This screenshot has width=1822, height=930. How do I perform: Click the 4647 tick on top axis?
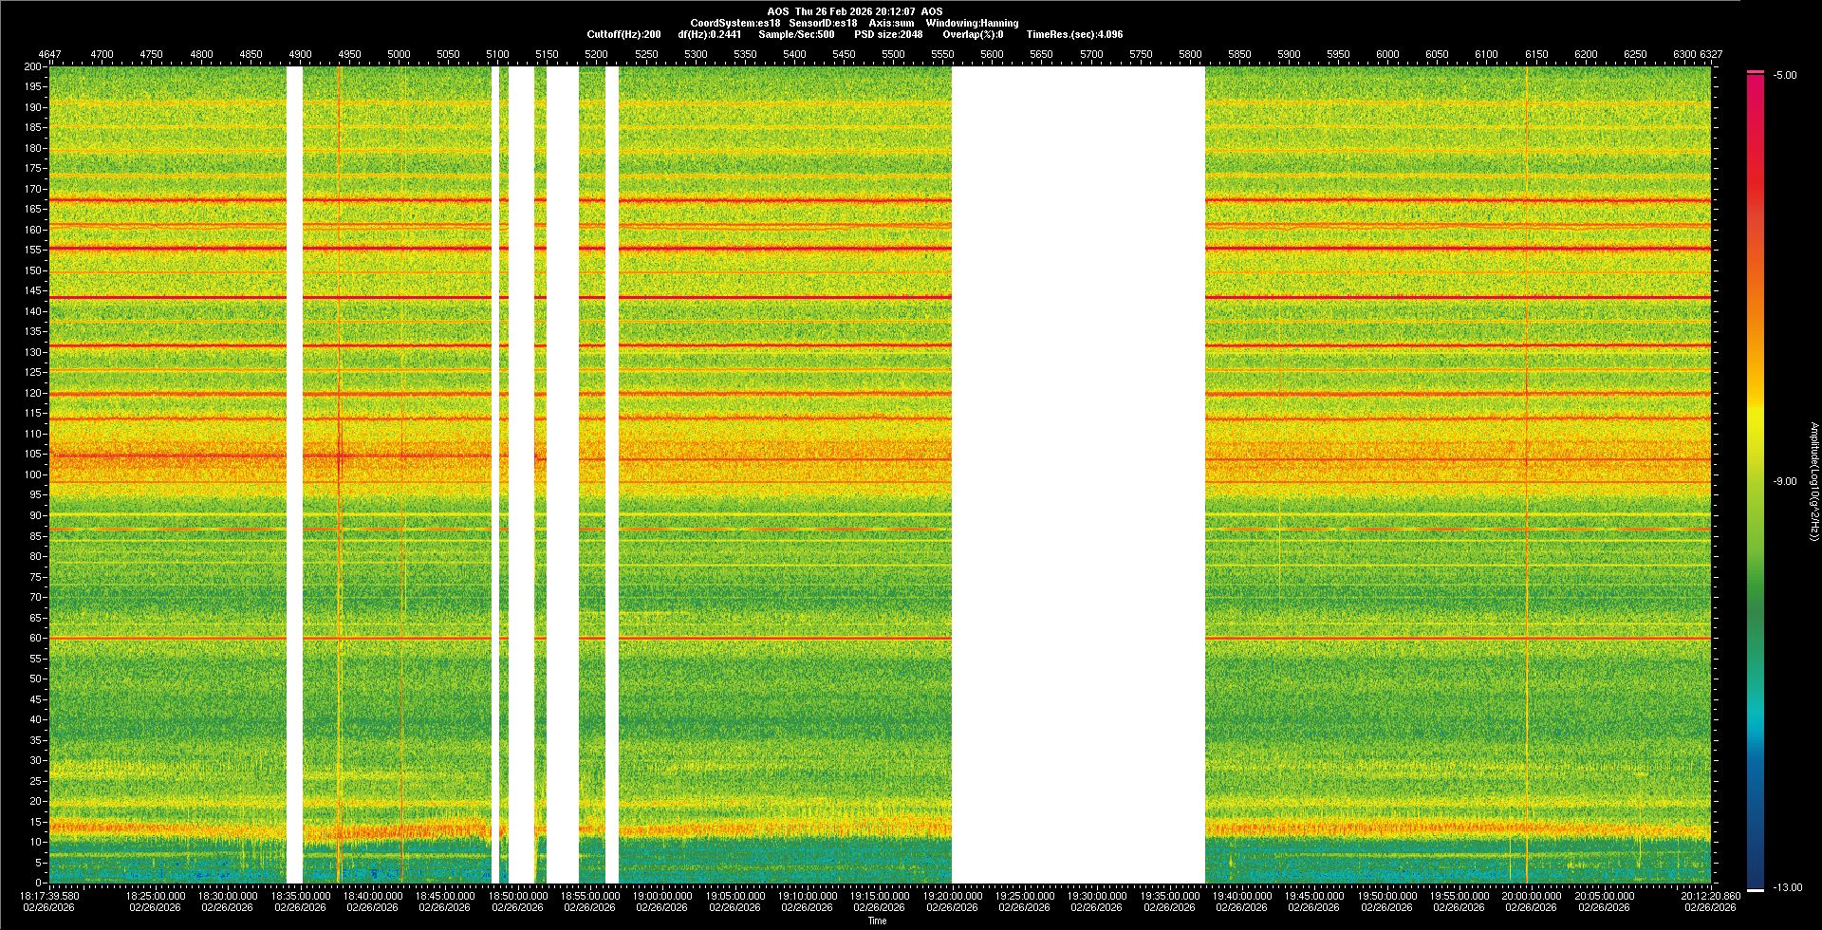[49, 54]
